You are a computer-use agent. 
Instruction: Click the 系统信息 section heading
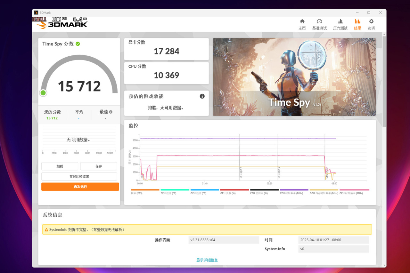click(53, 215)
